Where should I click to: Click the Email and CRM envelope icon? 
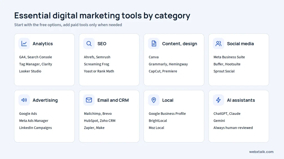[x=89, y=100]
